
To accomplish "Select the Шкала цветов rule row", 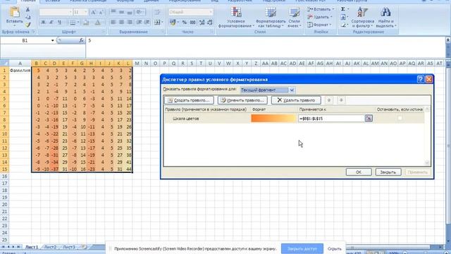I will (295, 119).
